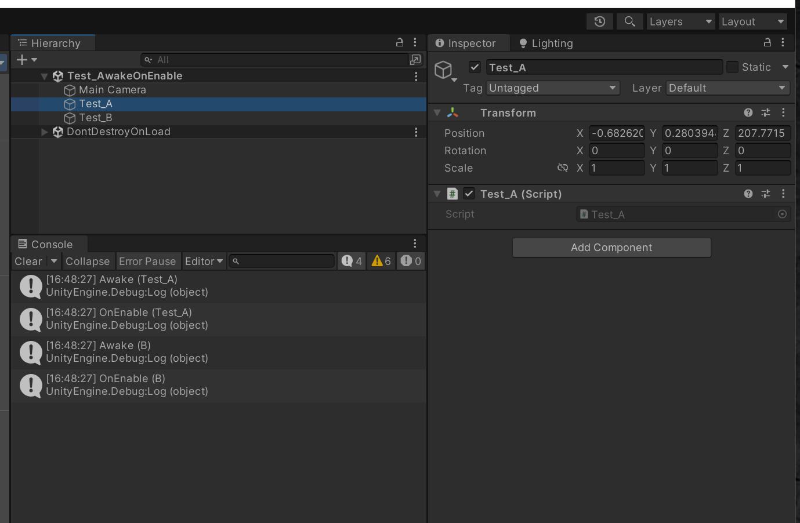Open the create-object dropdown arrow in Hierarchy
800x523 pixels.
click(34, 60)
